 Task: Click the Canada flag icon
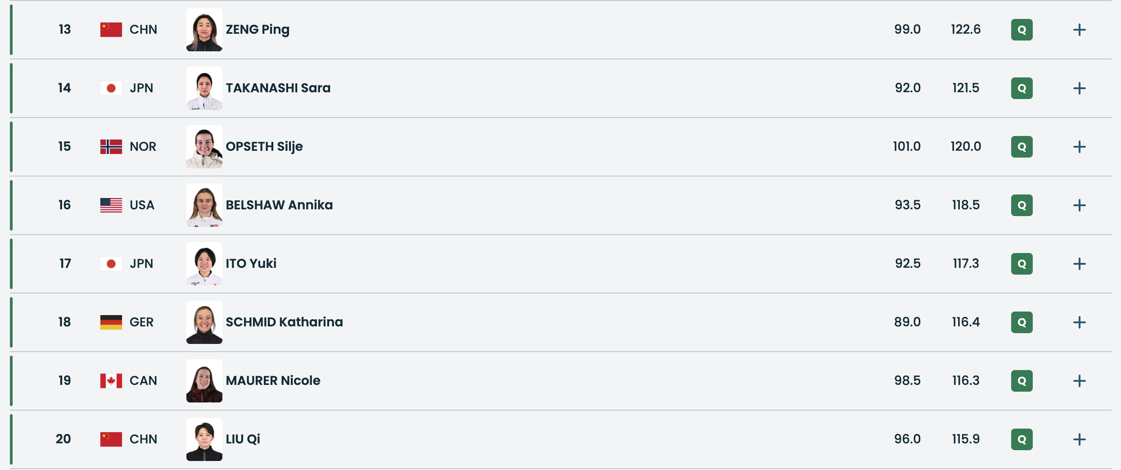111,381
